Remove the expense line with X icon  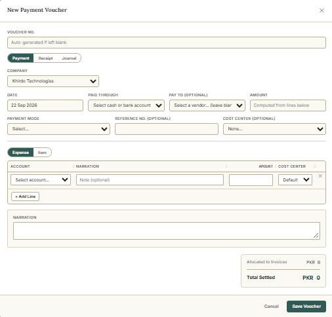click(320, 176)
